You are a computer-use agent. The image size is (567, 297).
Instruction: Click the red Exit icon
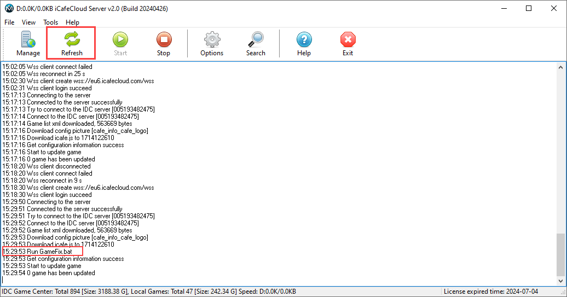[348, 39]
